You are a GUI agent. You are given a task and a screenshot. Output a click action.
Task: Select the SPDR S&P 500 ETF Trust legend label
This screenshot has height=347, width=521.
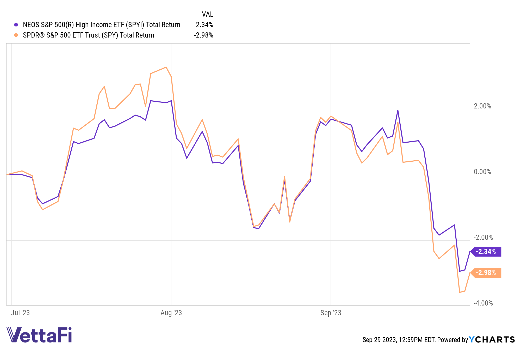tap(89, 35)
